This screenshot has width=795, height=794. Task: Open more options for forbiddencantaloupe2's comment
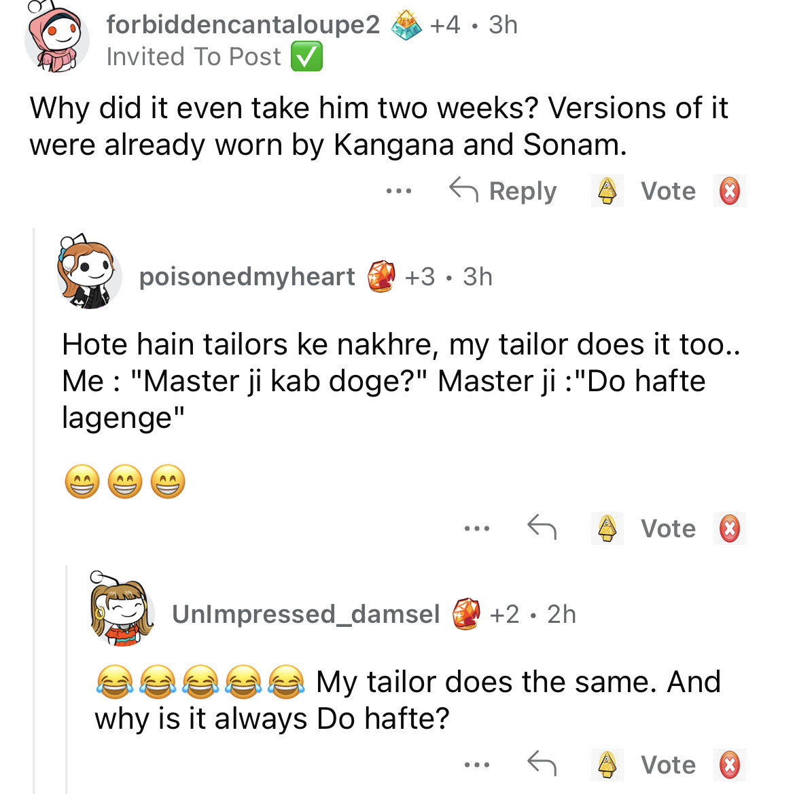[398, 192]
